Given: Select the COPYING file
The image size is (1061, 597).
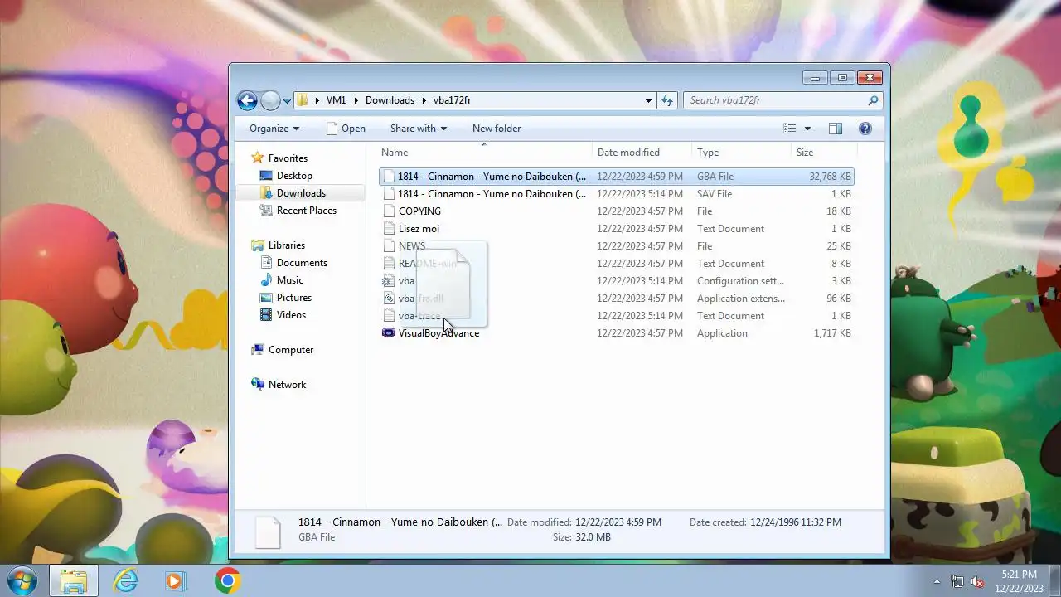Looking at the screenshot, I should click(419, 211).
